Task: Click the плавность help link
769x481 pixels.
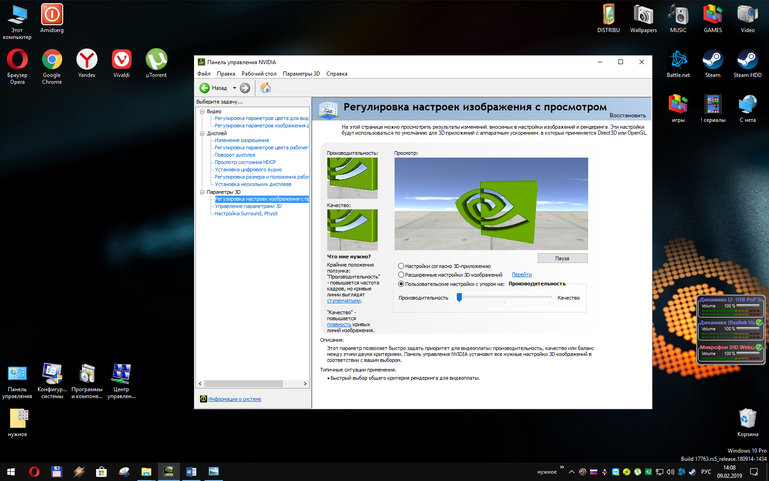Action: (x=339, y=325)
